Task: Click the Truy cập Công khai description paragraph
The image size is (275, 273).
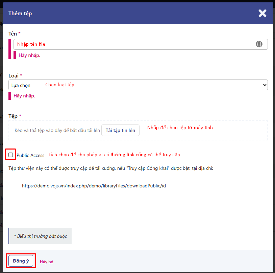Action: pos(110,168)
